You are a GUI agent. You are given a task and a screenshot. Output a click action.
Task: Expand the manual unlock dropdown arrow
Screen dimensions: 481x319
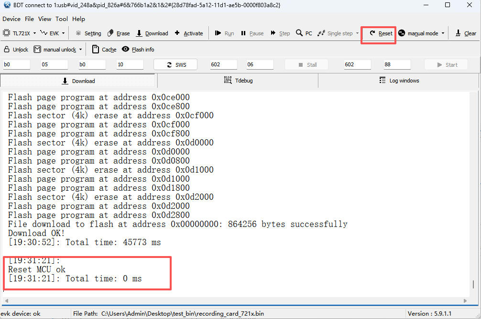click(x=81, y=49)
